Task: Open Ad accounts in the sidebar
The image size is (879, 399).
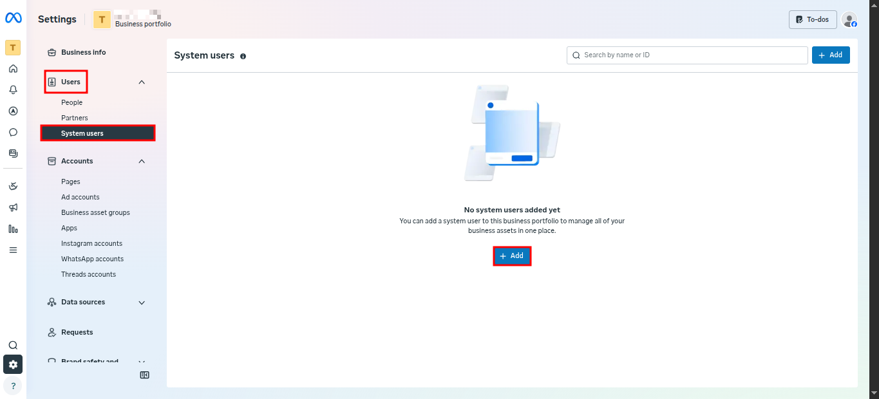Action: tap(80, 197)
